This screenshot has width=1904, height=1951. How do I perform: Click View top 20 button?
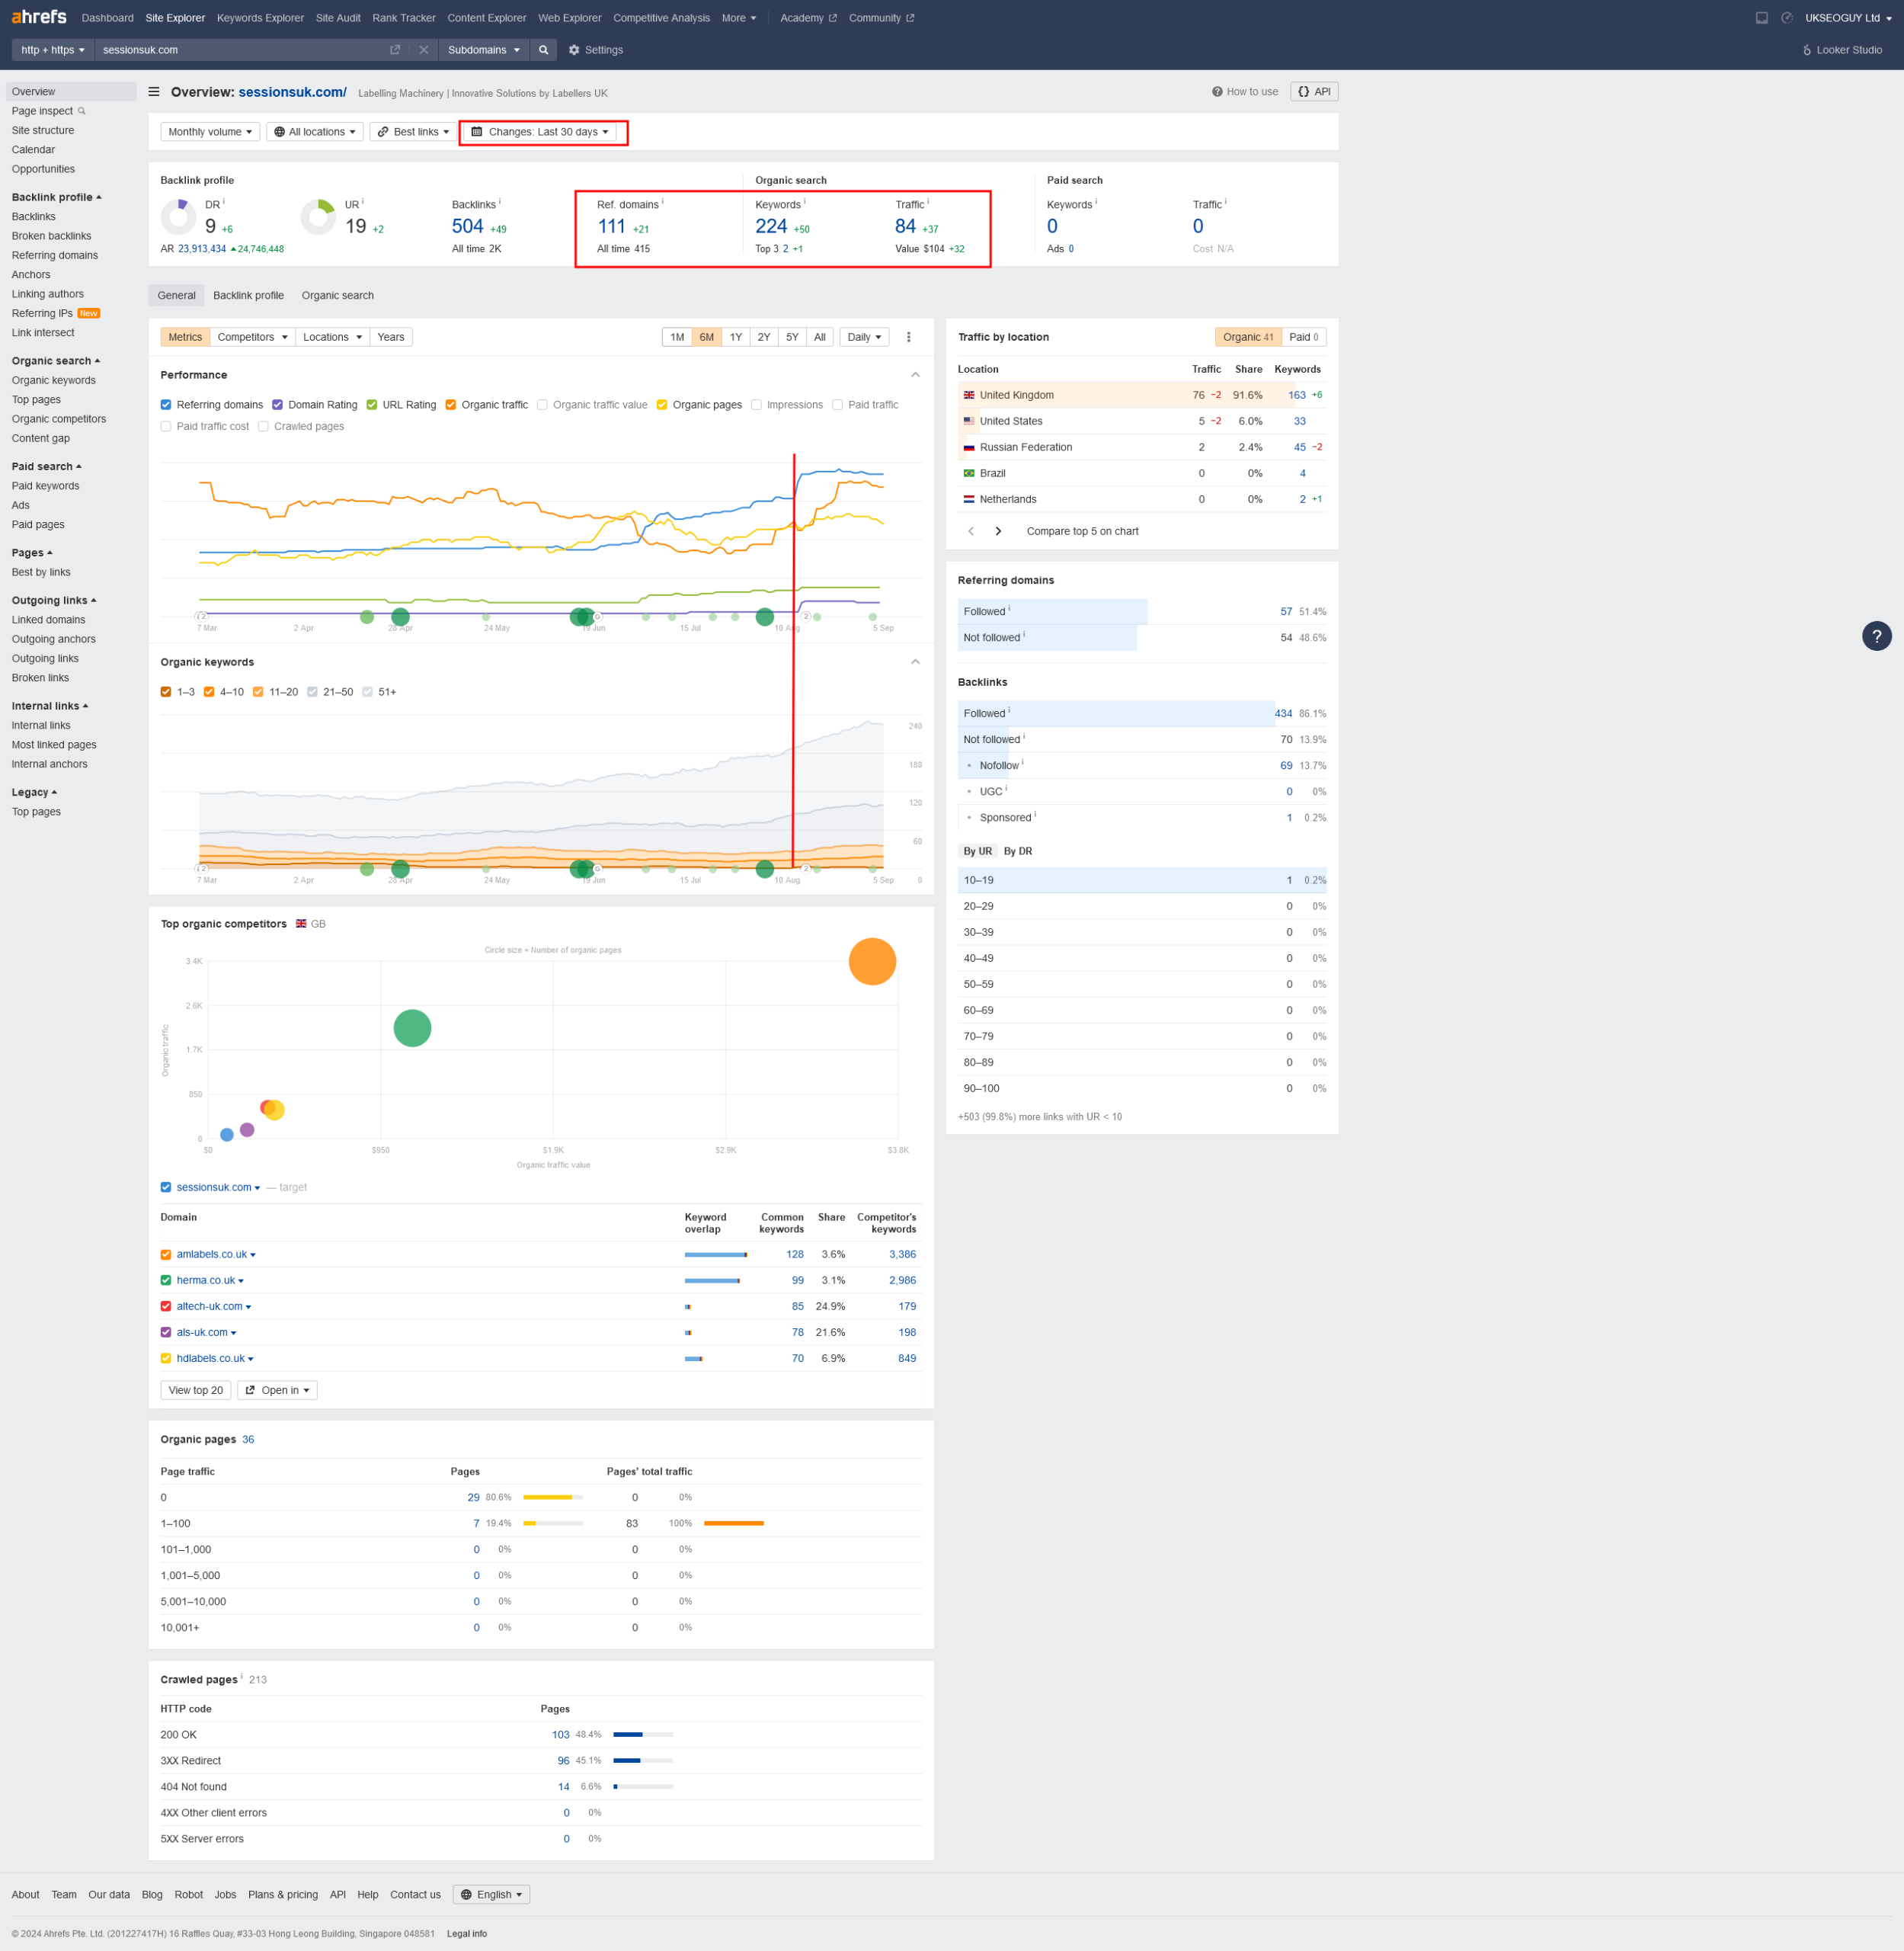pyautogui.click(x=195, y=1391)
